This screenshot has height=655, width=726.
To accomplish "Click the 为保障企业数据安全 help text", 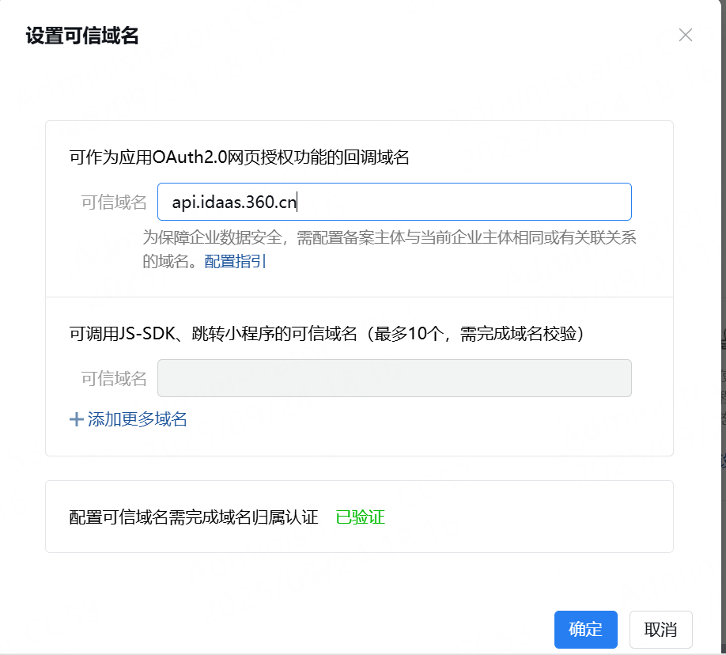I will coord(389,238).
